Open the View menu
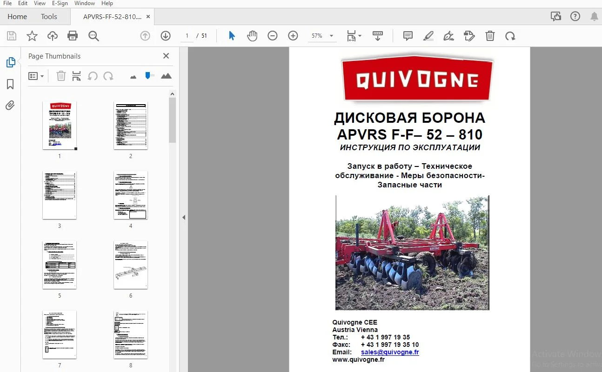Image resolution: width=602 pixels, height=372 pixels. (x=40, y=3)
